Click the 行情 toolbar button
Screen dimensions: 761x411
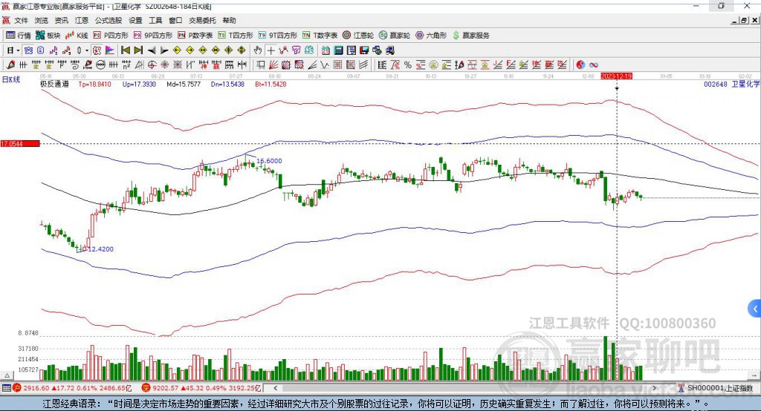point(18,36)
